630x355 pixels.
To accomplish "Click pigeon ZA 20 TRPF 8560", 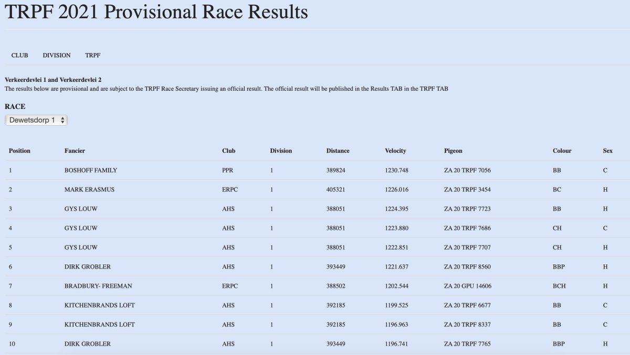I will pyautogui.click(x=467, y=267).
